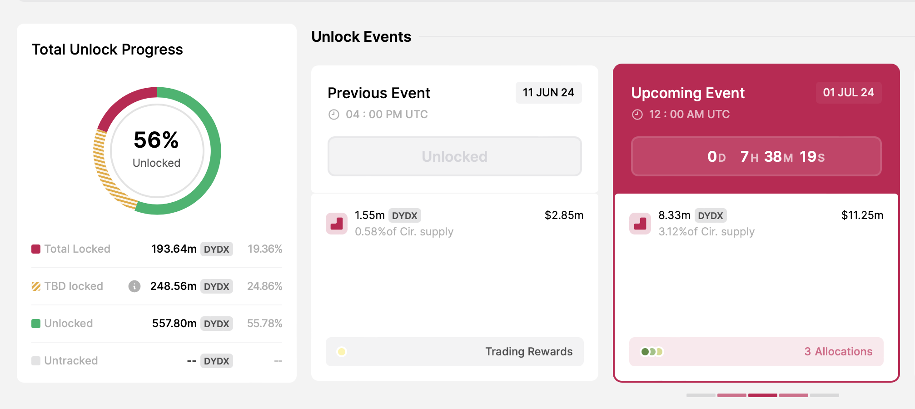Go to the last carousel page indicator
Image resolution: width=915 pixels, height=409 pixels.
(x=824, y=395)
